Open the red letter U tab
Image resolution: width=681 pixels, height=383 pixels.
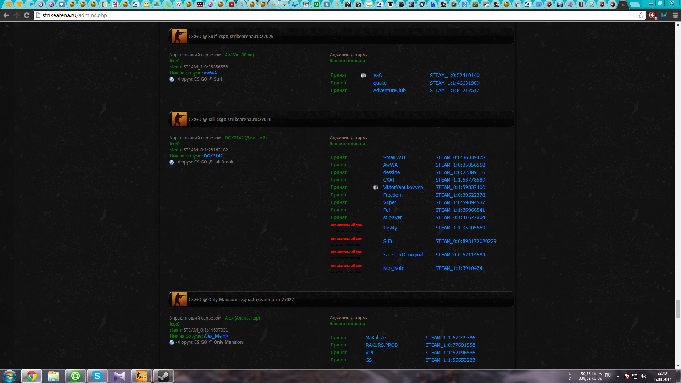coord(581,5)
